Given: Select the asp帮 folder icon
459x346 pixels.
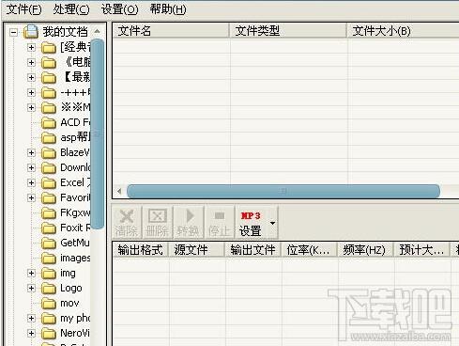Looking at the screenshot, I should click(x=49, y=138).
